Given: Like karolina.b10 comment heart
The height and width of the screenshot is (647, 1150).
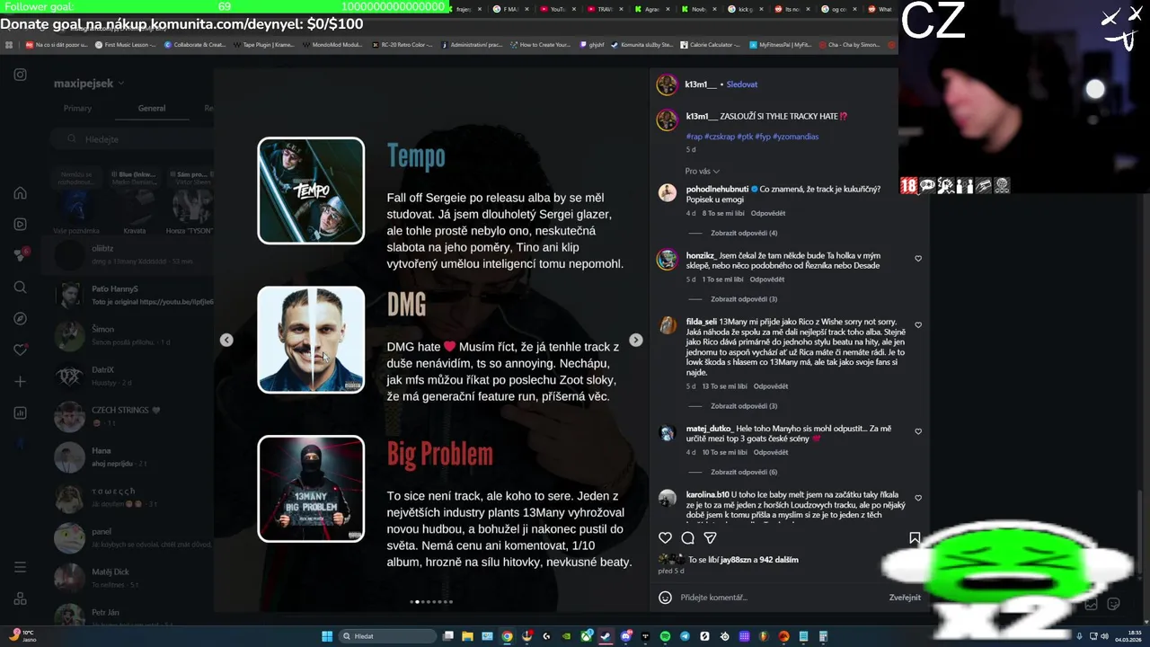Looking at the screenshot, I should 918,498.
